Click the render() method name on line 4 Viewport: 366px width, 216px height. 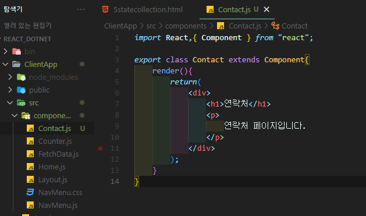point(165,71)
